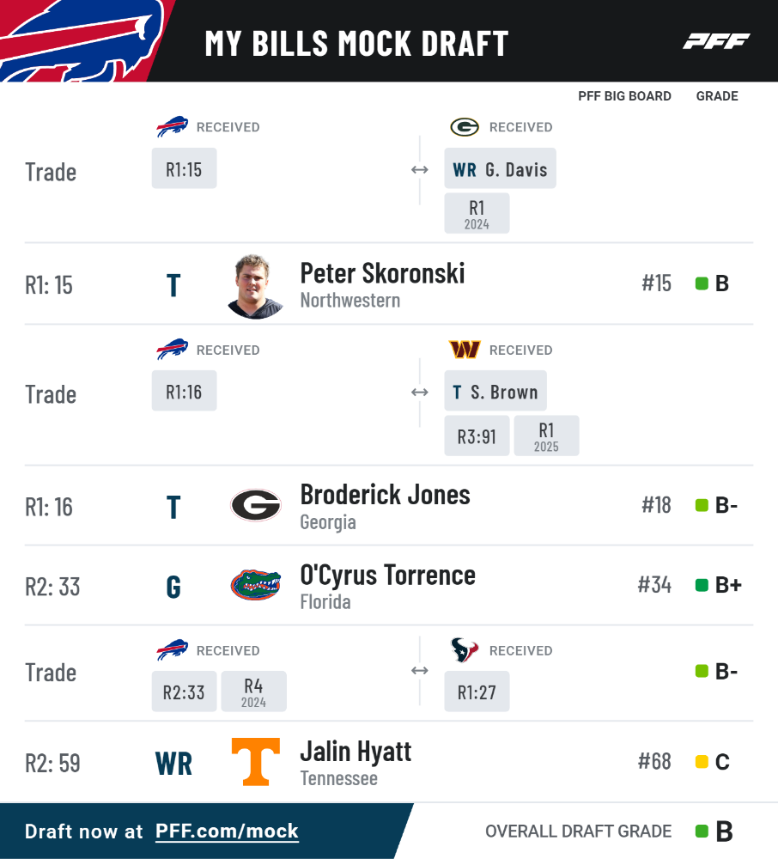Open the PFF.com/mock link
This screenshot has width=778, height=859.
click(227, 831)
